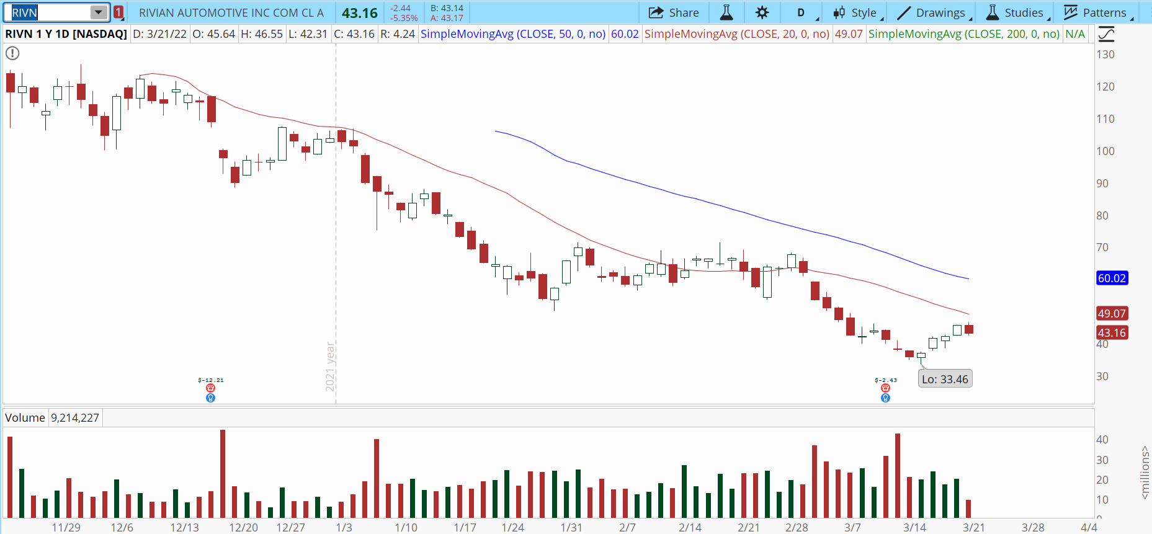The height and width of the screenshot is (534, 1152).
Task: Click the 11/29 date on time axis
Action: (x=66, y=528)
